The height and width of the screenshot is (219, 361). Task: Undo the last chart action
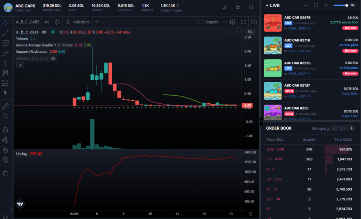coord(97,22)
